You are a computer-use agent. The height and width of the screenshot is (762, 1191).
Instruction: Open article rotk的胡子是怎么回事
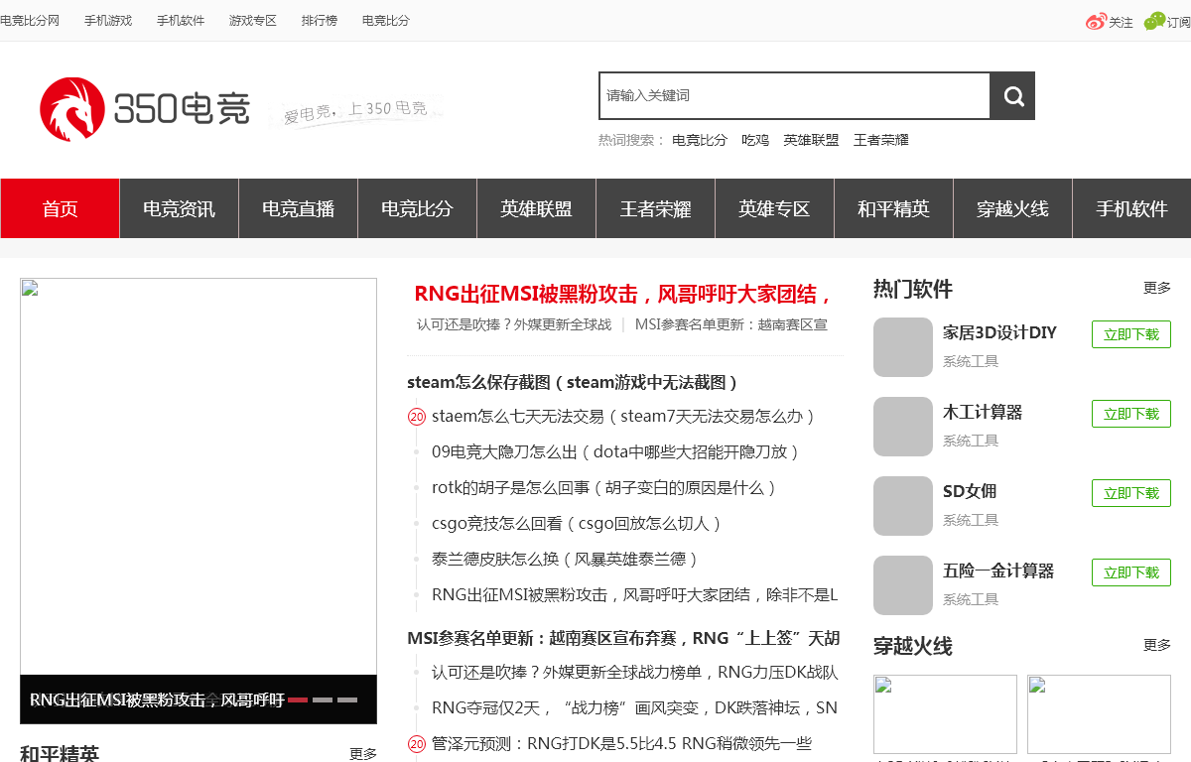(604, 487)
